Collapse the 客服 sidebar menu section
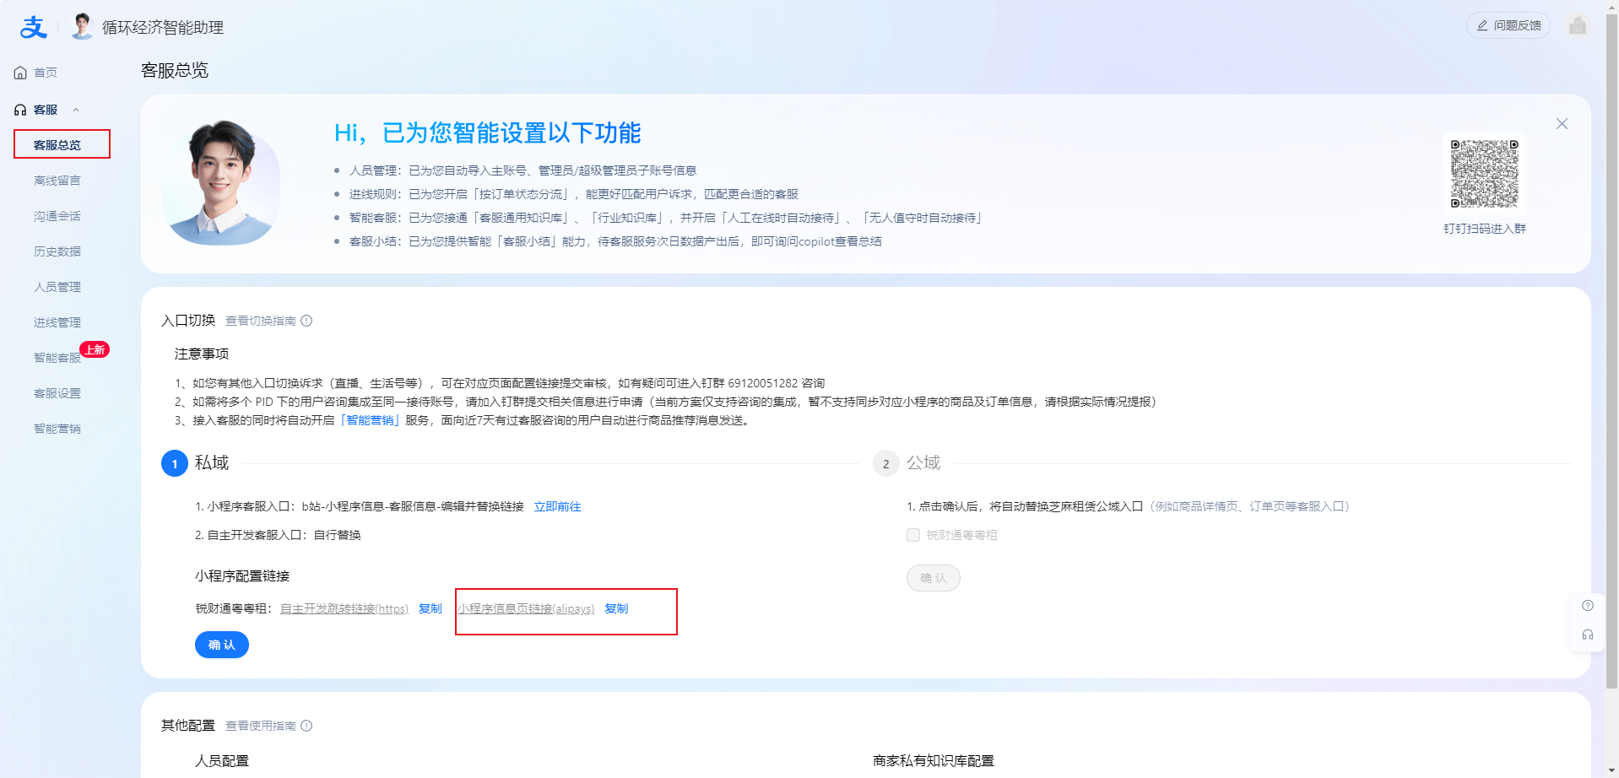Screen dimensions: 1619x778 [x=76, y=110]
